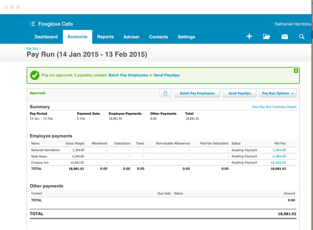Open the Nathaniel Hornblower user menu
Screen dimensions: 313x230
tap(293, 24)
